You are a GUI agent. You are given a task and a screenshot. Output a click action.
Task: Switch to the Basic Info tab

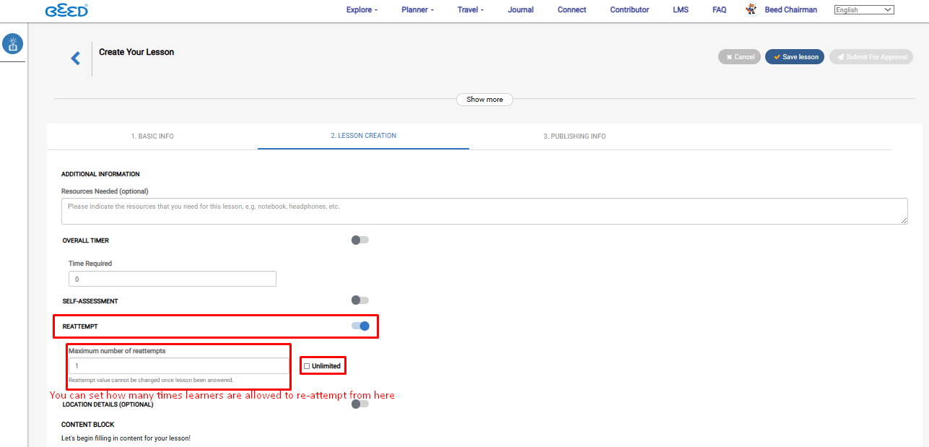(152, 136)
